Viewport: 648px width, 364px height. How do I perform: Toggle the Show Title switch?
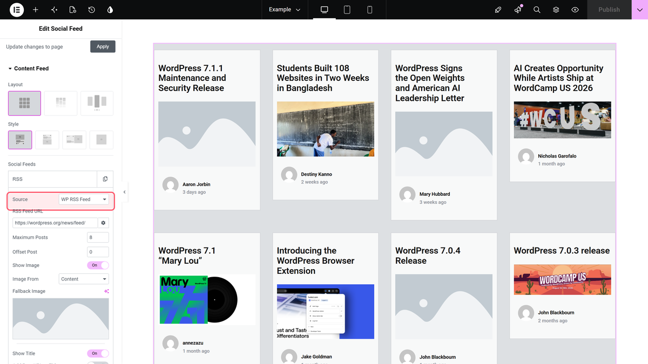[98, 353]
